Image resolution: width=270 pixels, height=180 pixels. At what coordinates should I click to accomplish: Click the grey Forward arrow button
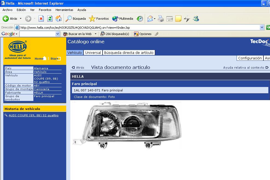28,19
